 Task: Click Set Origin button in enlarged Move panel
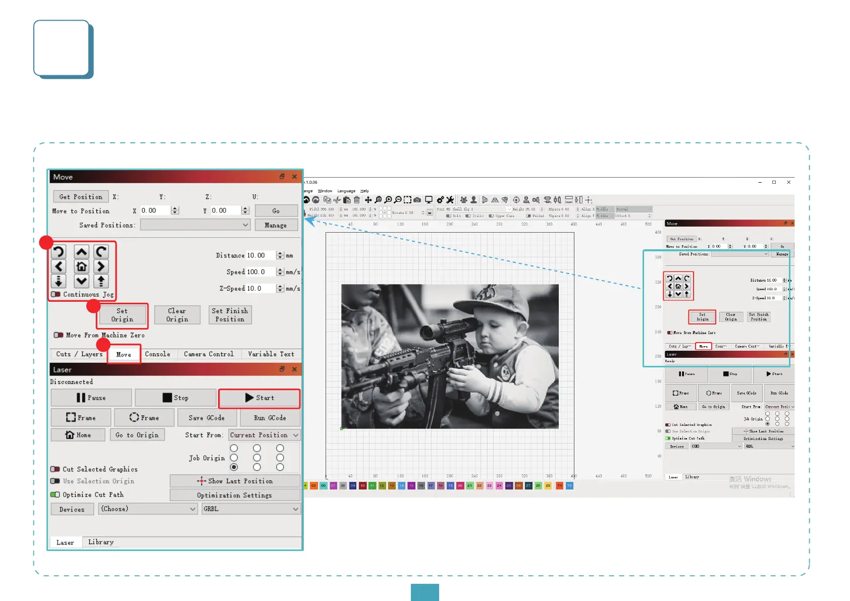click(122, 315)
